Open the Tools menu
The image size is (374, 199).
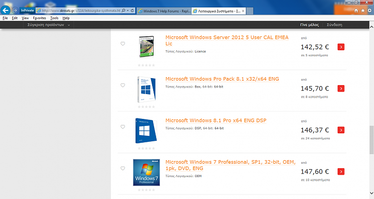pyautogui.click(x=54, y=18)
